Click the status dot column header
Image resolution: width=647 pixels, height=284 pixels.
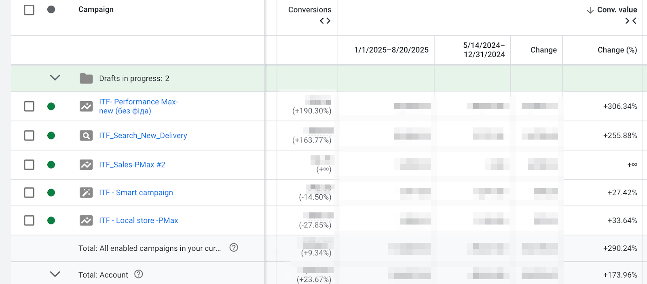tap(51, 9)
